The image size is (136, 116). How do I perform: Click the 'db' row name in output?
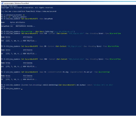(2, 54)
